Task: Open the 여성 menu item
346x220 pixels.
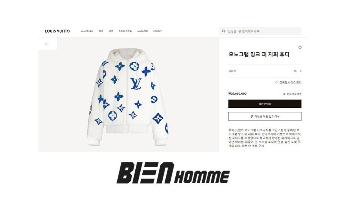Action: 101,31
